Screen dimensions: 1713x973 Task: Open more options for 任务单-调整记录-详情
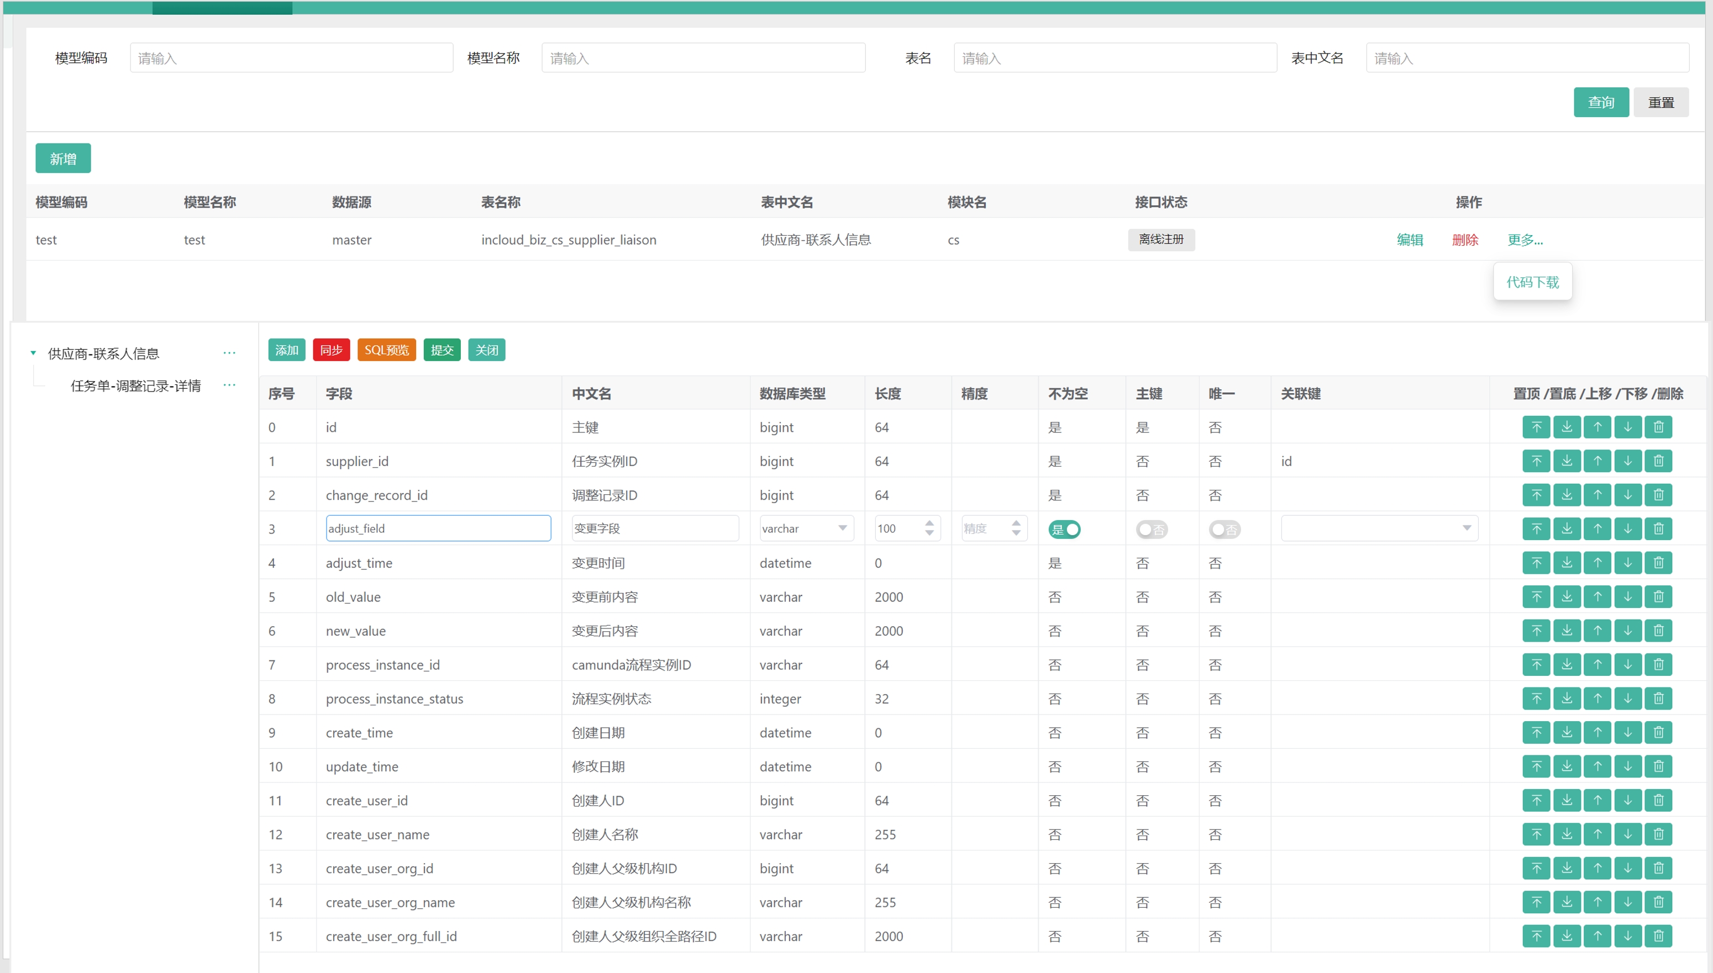(x=229, y=385)
